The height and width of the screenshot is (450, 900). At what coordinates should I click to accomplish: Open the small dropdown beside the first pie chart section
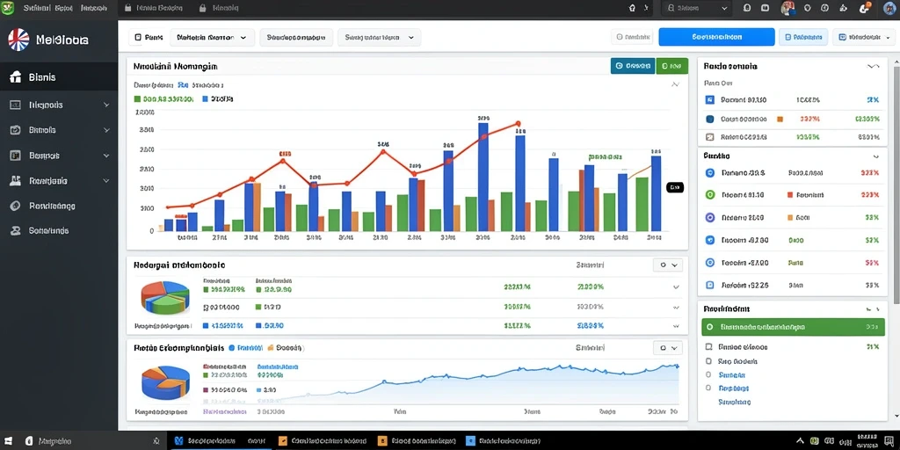(x=668, y=265)
